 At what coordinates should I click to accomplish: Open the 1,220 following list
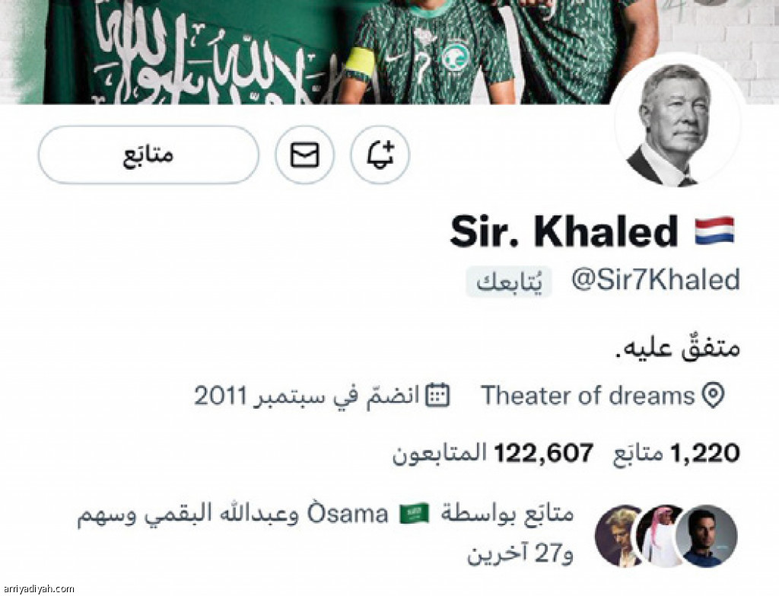[x=676, y=454]
